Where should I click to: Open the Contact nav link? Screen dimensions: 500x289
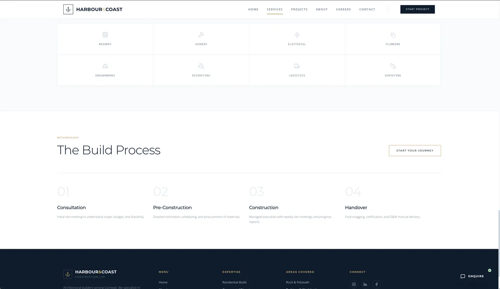click(x=367, y=9)
